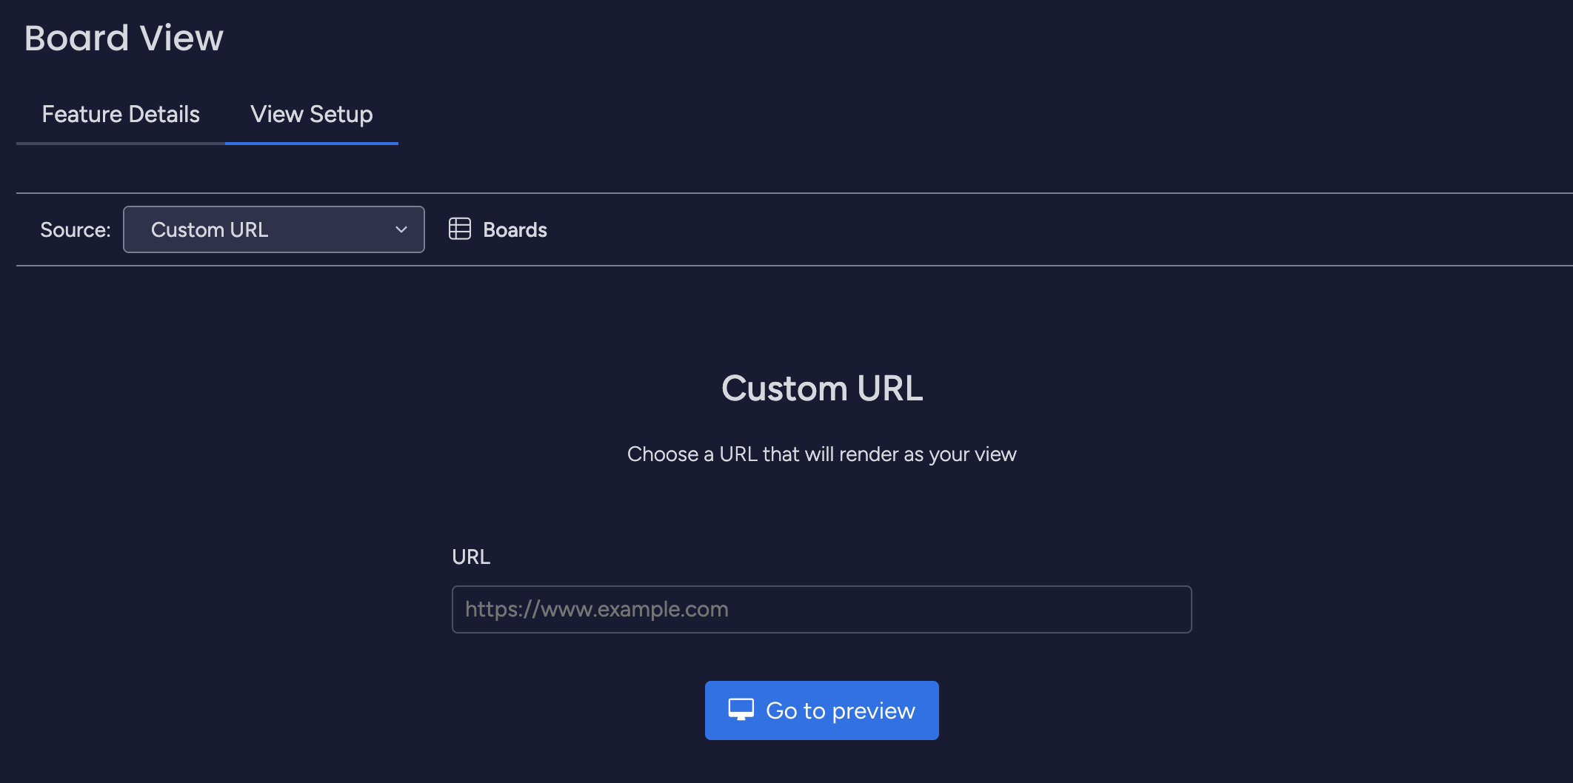Click the gray underline beneath Feature Details
The image size is (1573, 783).
point(121,143)
